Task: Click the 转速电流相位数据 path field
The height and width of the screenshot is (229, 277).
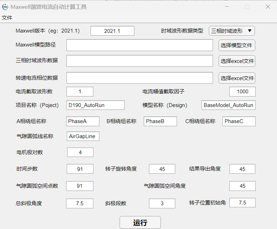Action: click(x=140, y=78)
